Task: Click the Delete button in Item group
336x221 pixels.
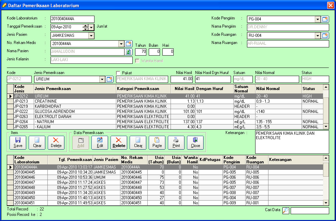Action: [x=56, y=142]
